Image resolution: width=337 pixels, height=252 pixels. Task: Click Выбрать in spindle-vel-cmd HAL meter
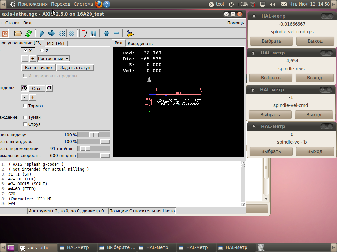coord(270,115)
